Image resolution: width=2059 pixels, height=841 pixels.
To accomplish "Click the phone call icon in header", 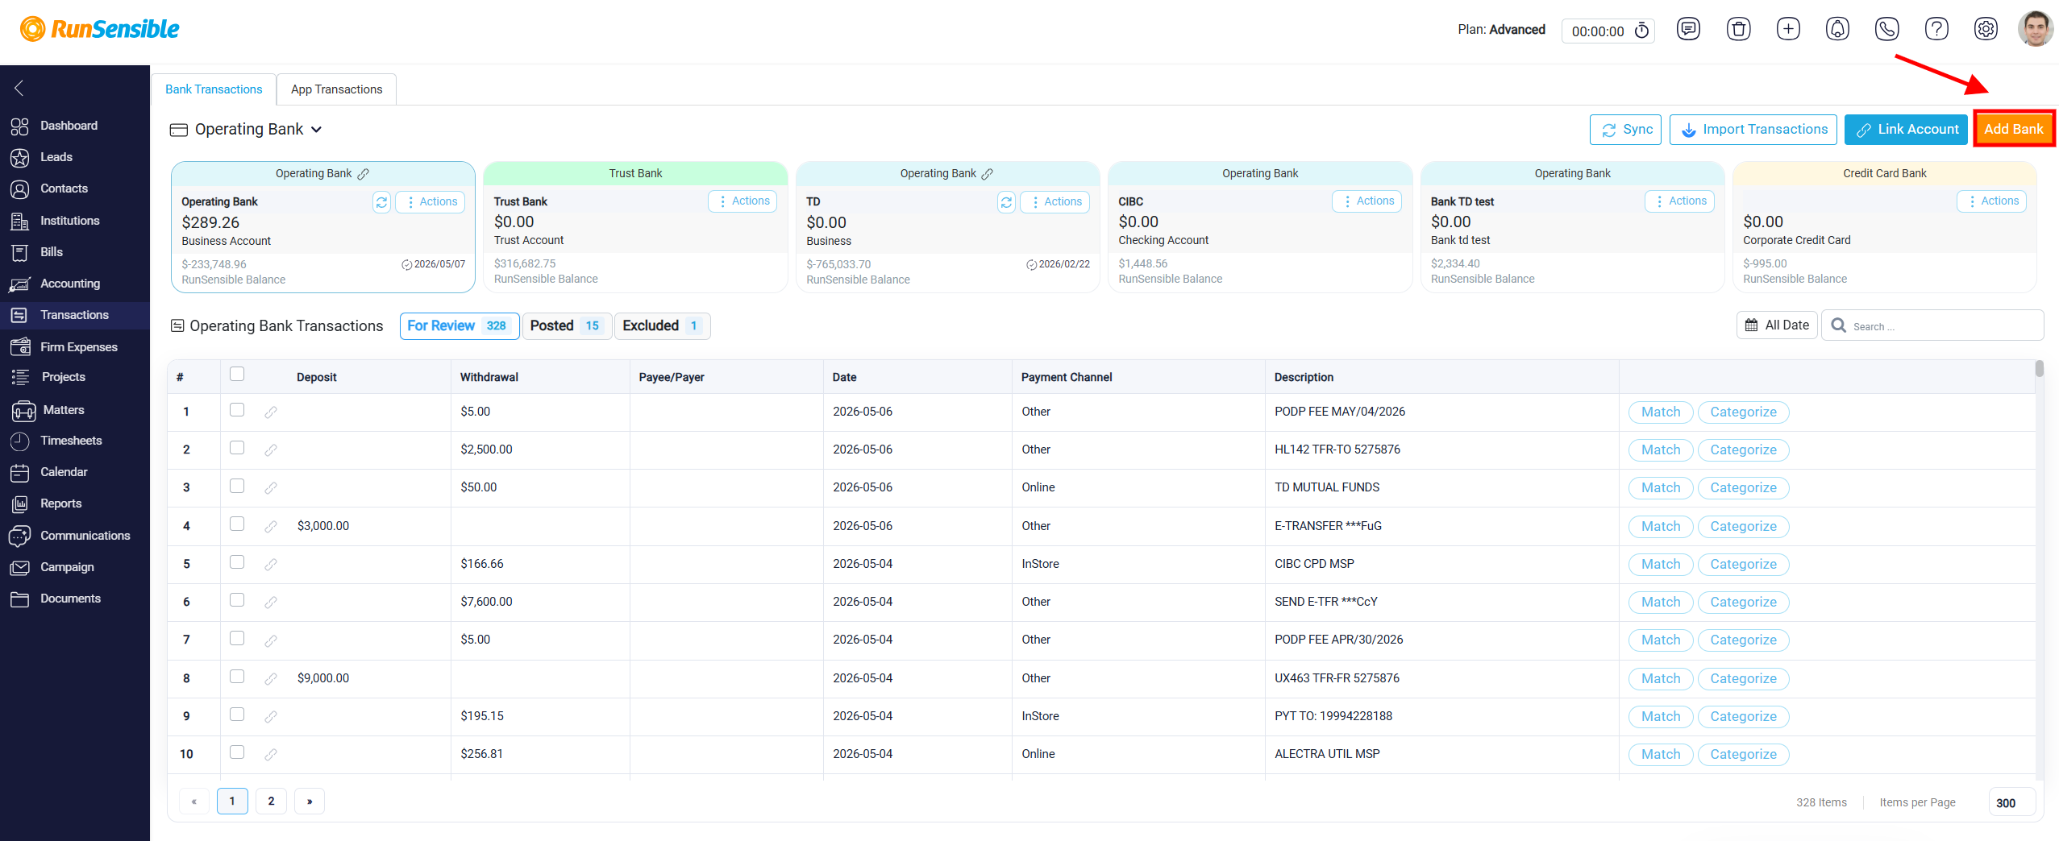I will (x=1886, y=30).
